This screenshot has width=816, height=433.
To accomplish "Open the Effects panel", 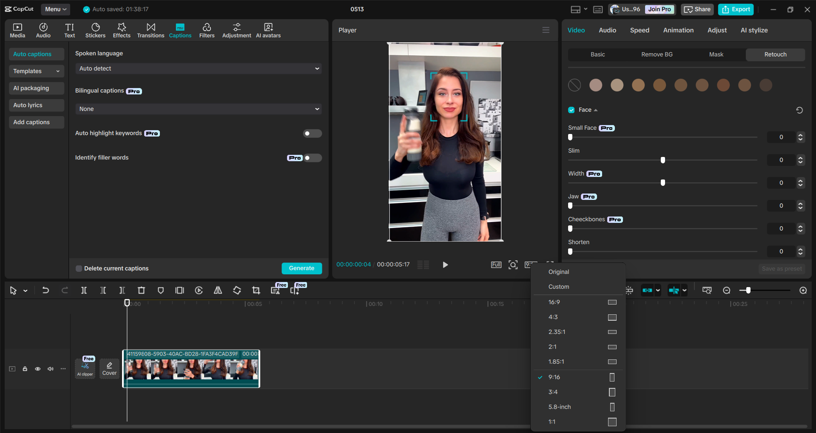I will coord(122,30).
